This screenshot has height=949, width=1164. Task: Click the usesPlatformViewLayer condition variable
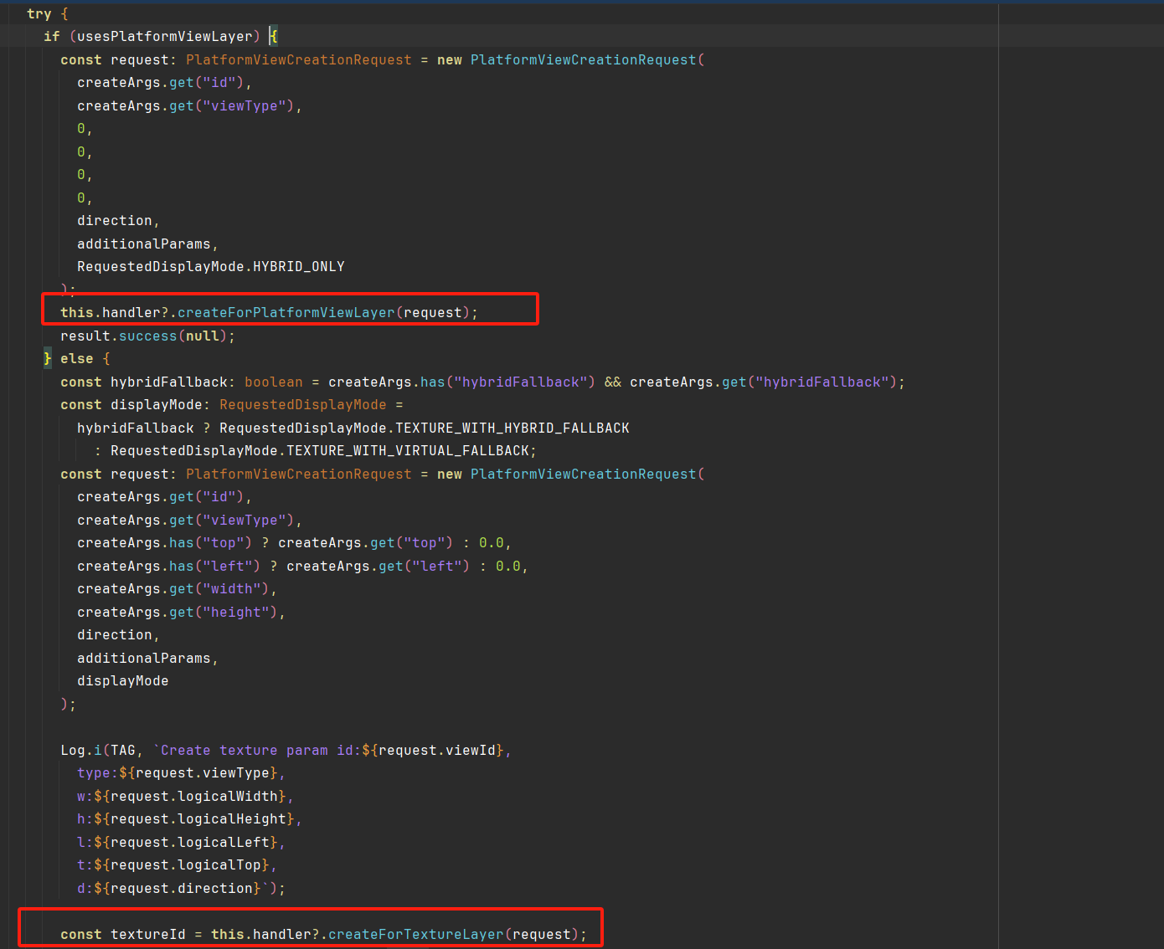click(x=164, y=37)
